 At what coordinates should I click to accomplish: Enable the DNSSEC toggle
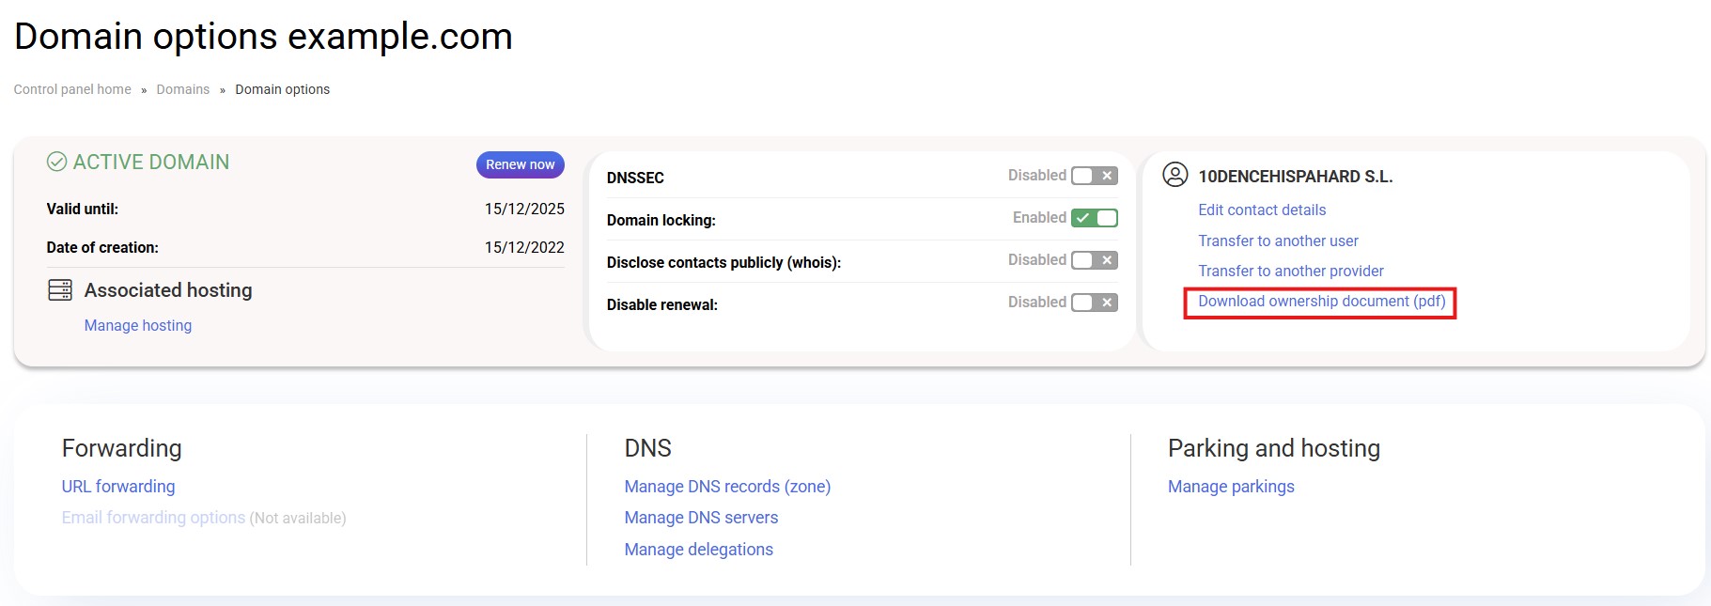click(1094, 176)
